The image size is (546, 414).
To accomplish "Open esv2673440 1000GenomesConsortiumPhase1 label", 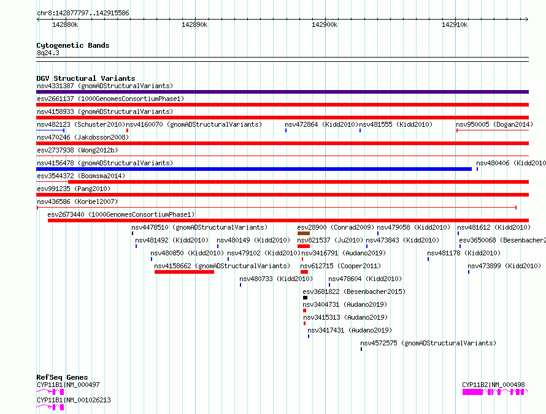I will click(121, 214).
